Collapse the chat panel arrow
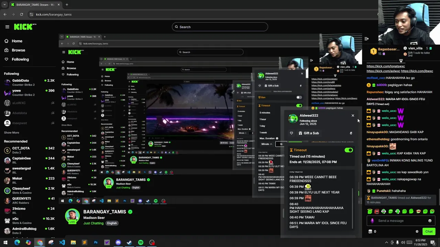Image resolution: width=440 pixels, height=247 pixels. click(366, 39)
